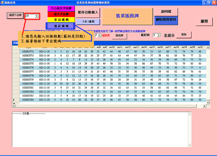The image size is (217, 156).
Task: Expand the 星組合 number dropdown showing 2
Action: 159,35
